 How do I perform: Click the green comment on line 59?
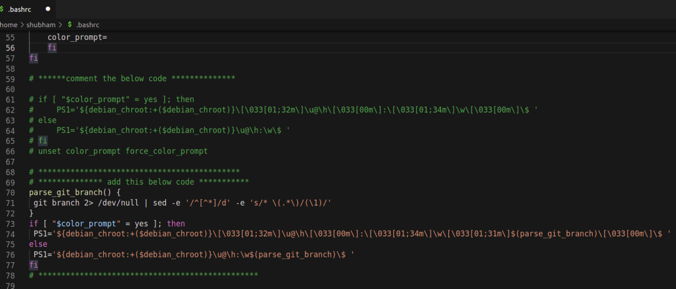[x=131, y=78]
